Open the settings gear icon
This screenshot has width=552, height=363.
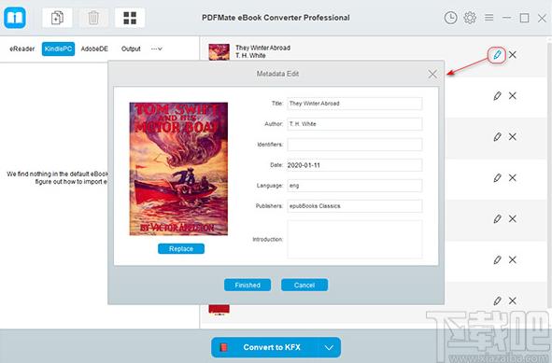470,18
